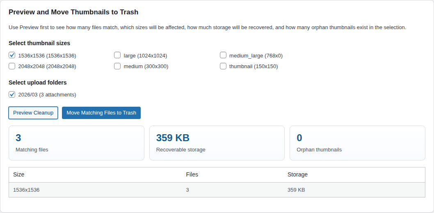Select the '3' Matching files count
The width and height of the screenshot is (434, 213).
tap(18, 137)
